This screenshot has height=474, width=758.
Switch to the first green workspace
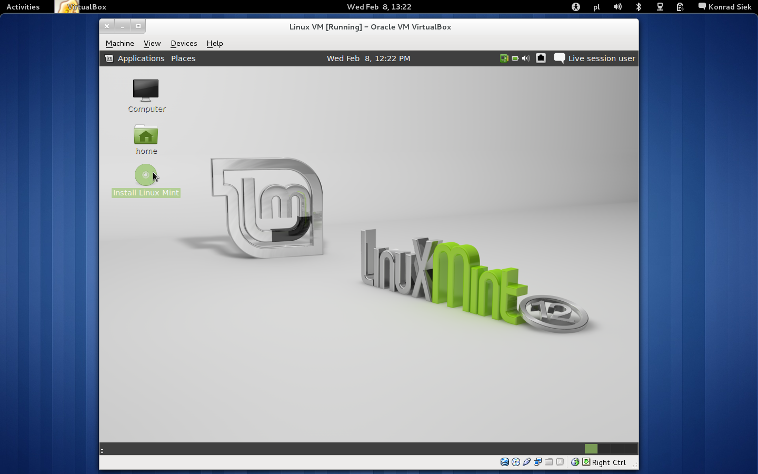coord(591,449)
